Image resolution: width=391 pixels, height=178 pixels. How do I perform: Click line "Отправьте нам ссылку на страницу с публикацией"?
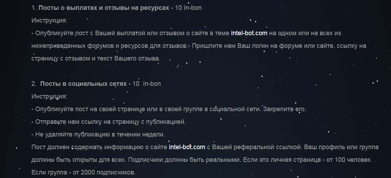coord(110,122)
